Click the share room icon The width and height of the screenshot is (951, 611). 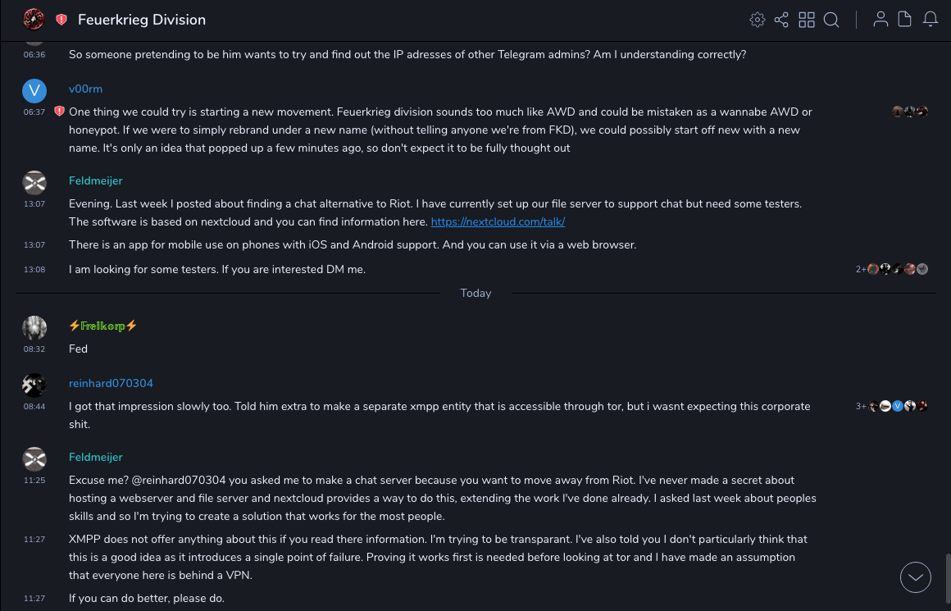781,20
